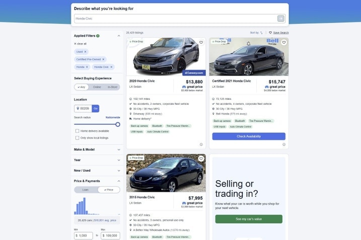The image size is (361, 240).
Task: Click the Max price $109,000 field
Action: coord(110,235)
